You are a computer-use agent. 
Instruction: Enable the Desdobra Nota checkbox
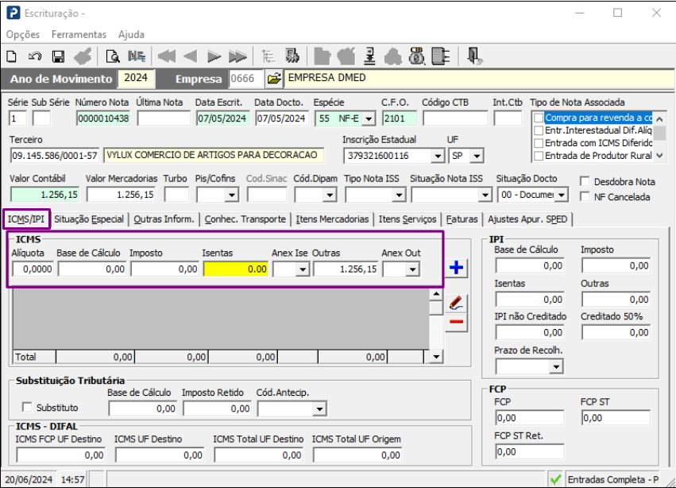point(586,181)
